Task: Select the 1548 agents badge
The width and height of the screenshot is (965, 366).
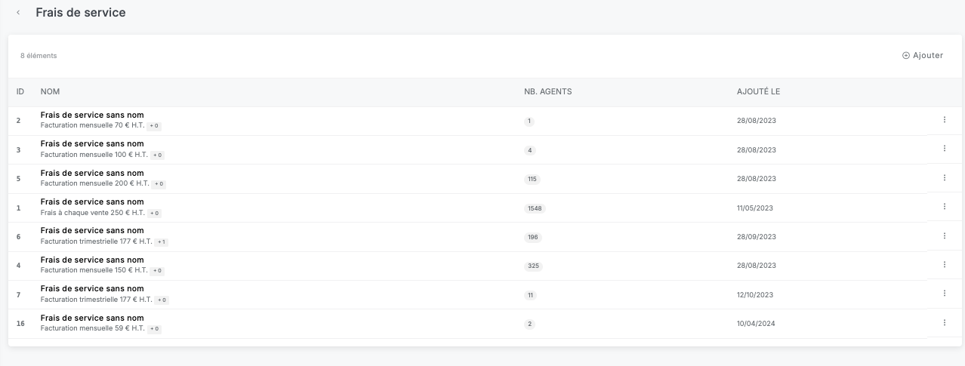Action: 535,208
